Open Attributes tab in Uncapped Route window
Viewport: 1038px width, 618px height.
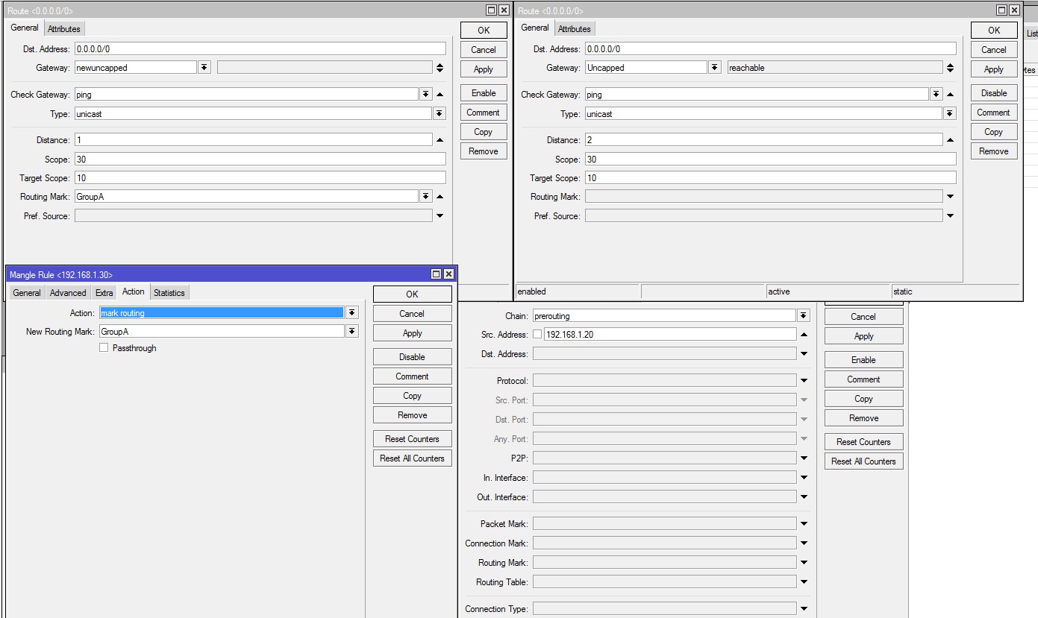click(x=575, y=29)
